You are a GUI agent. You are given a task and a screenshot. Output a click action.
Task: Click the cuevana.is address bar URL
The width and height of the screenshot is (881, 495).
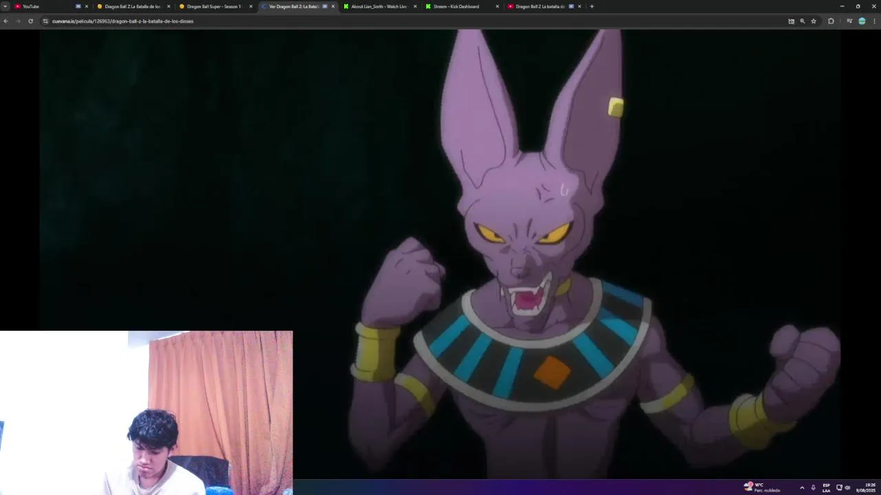(x=123, y=21)
